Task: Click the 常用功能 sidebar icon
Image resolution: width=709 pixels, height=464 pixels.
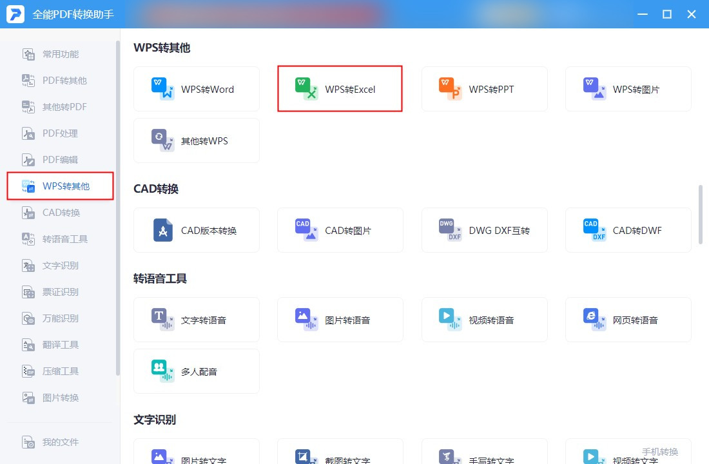Action: pyautogui.click(x=28, y=54)
